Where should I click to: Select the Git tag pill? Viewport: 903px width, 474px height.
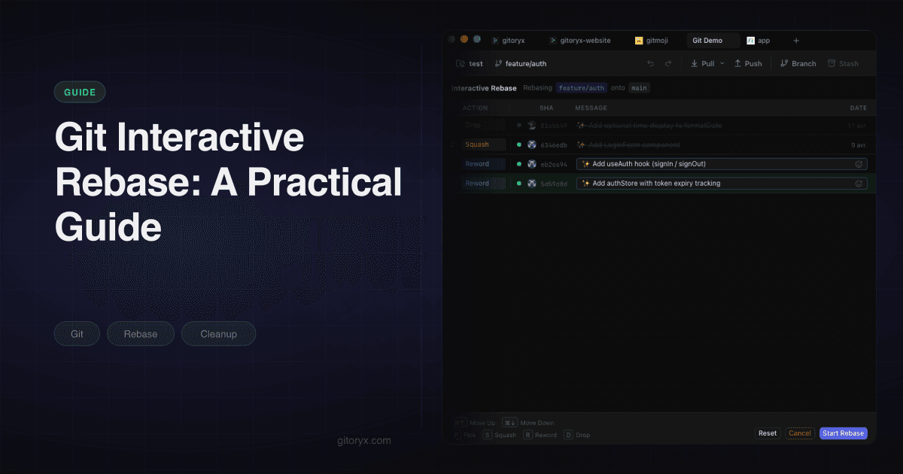pyautogui.click(x=77, y=334)
